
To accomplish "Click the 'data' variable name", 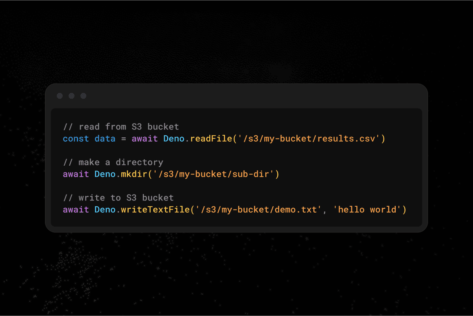I will [105, 139].
